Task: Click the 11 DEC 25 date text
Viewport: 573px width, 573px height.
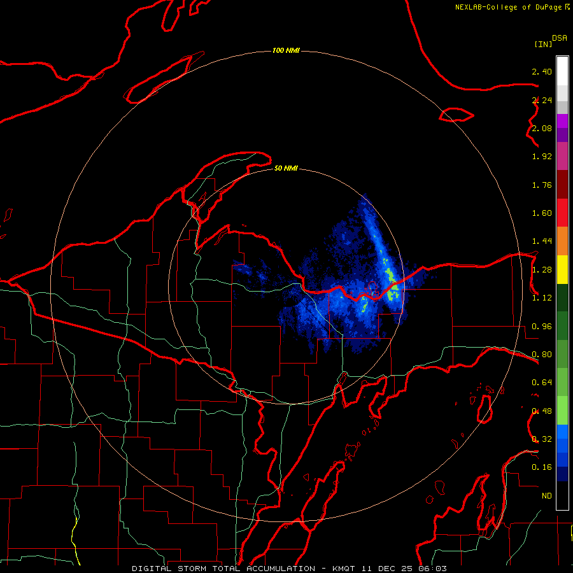Action: (x=388, y=569)
